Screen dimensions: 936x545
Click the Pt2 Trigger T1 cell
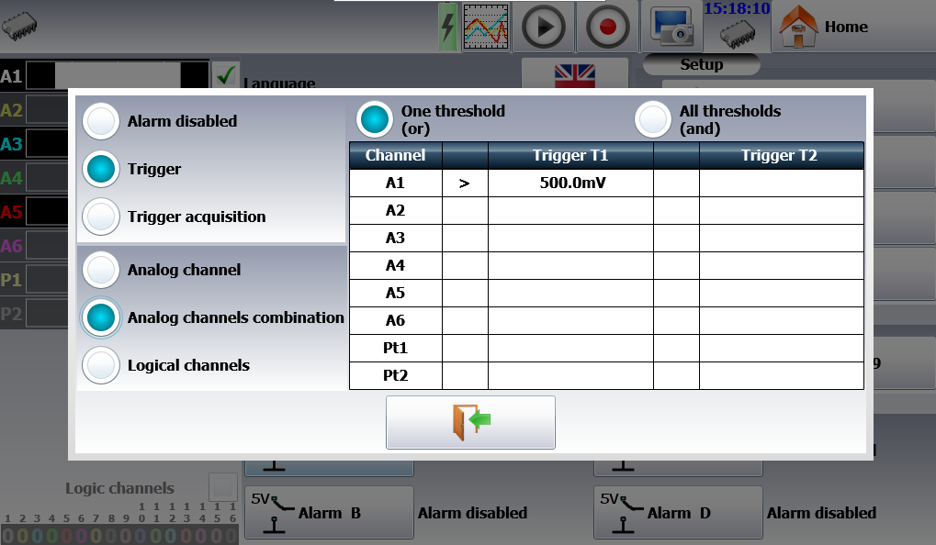pos(570,375)
